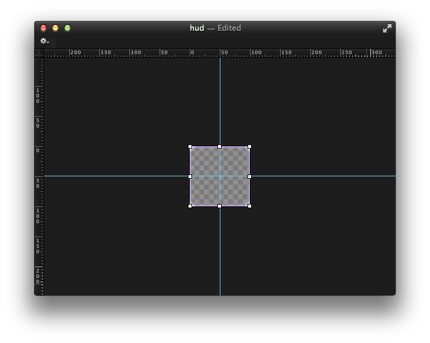
Task: Select the middle-left resize handle of the shape
Action: 190,177
